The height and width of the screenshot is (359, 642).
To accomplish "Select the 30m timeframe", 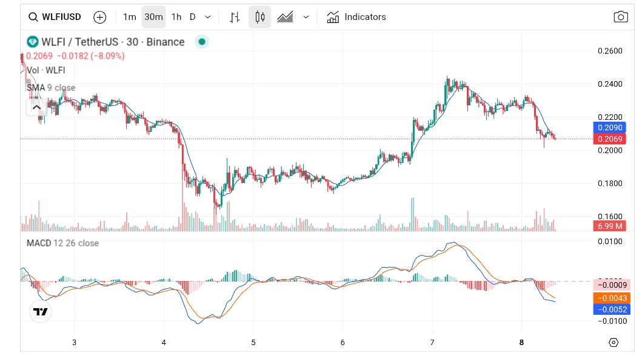I will point(153,17).
